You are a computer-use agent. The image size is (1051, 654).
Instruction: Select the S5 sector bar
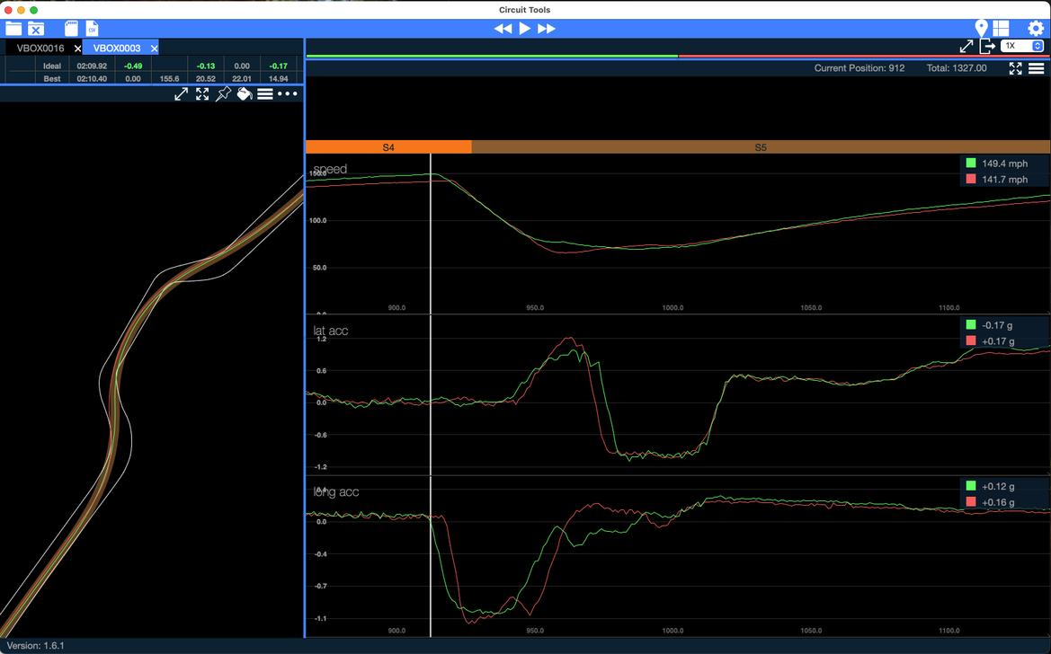pyautogui.click(x=761, y=147)
